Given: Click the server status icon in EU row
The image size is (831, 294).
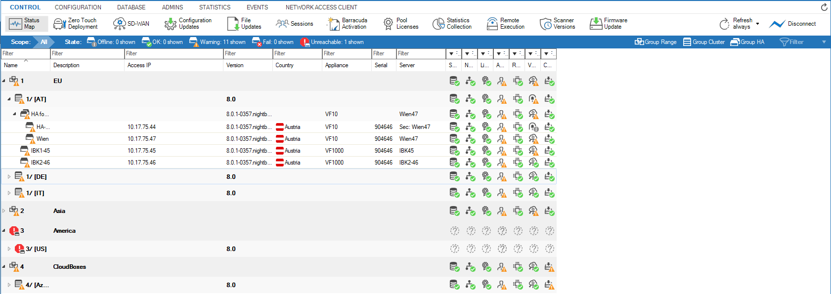Looking at the screenshot, I should (454, 81).
